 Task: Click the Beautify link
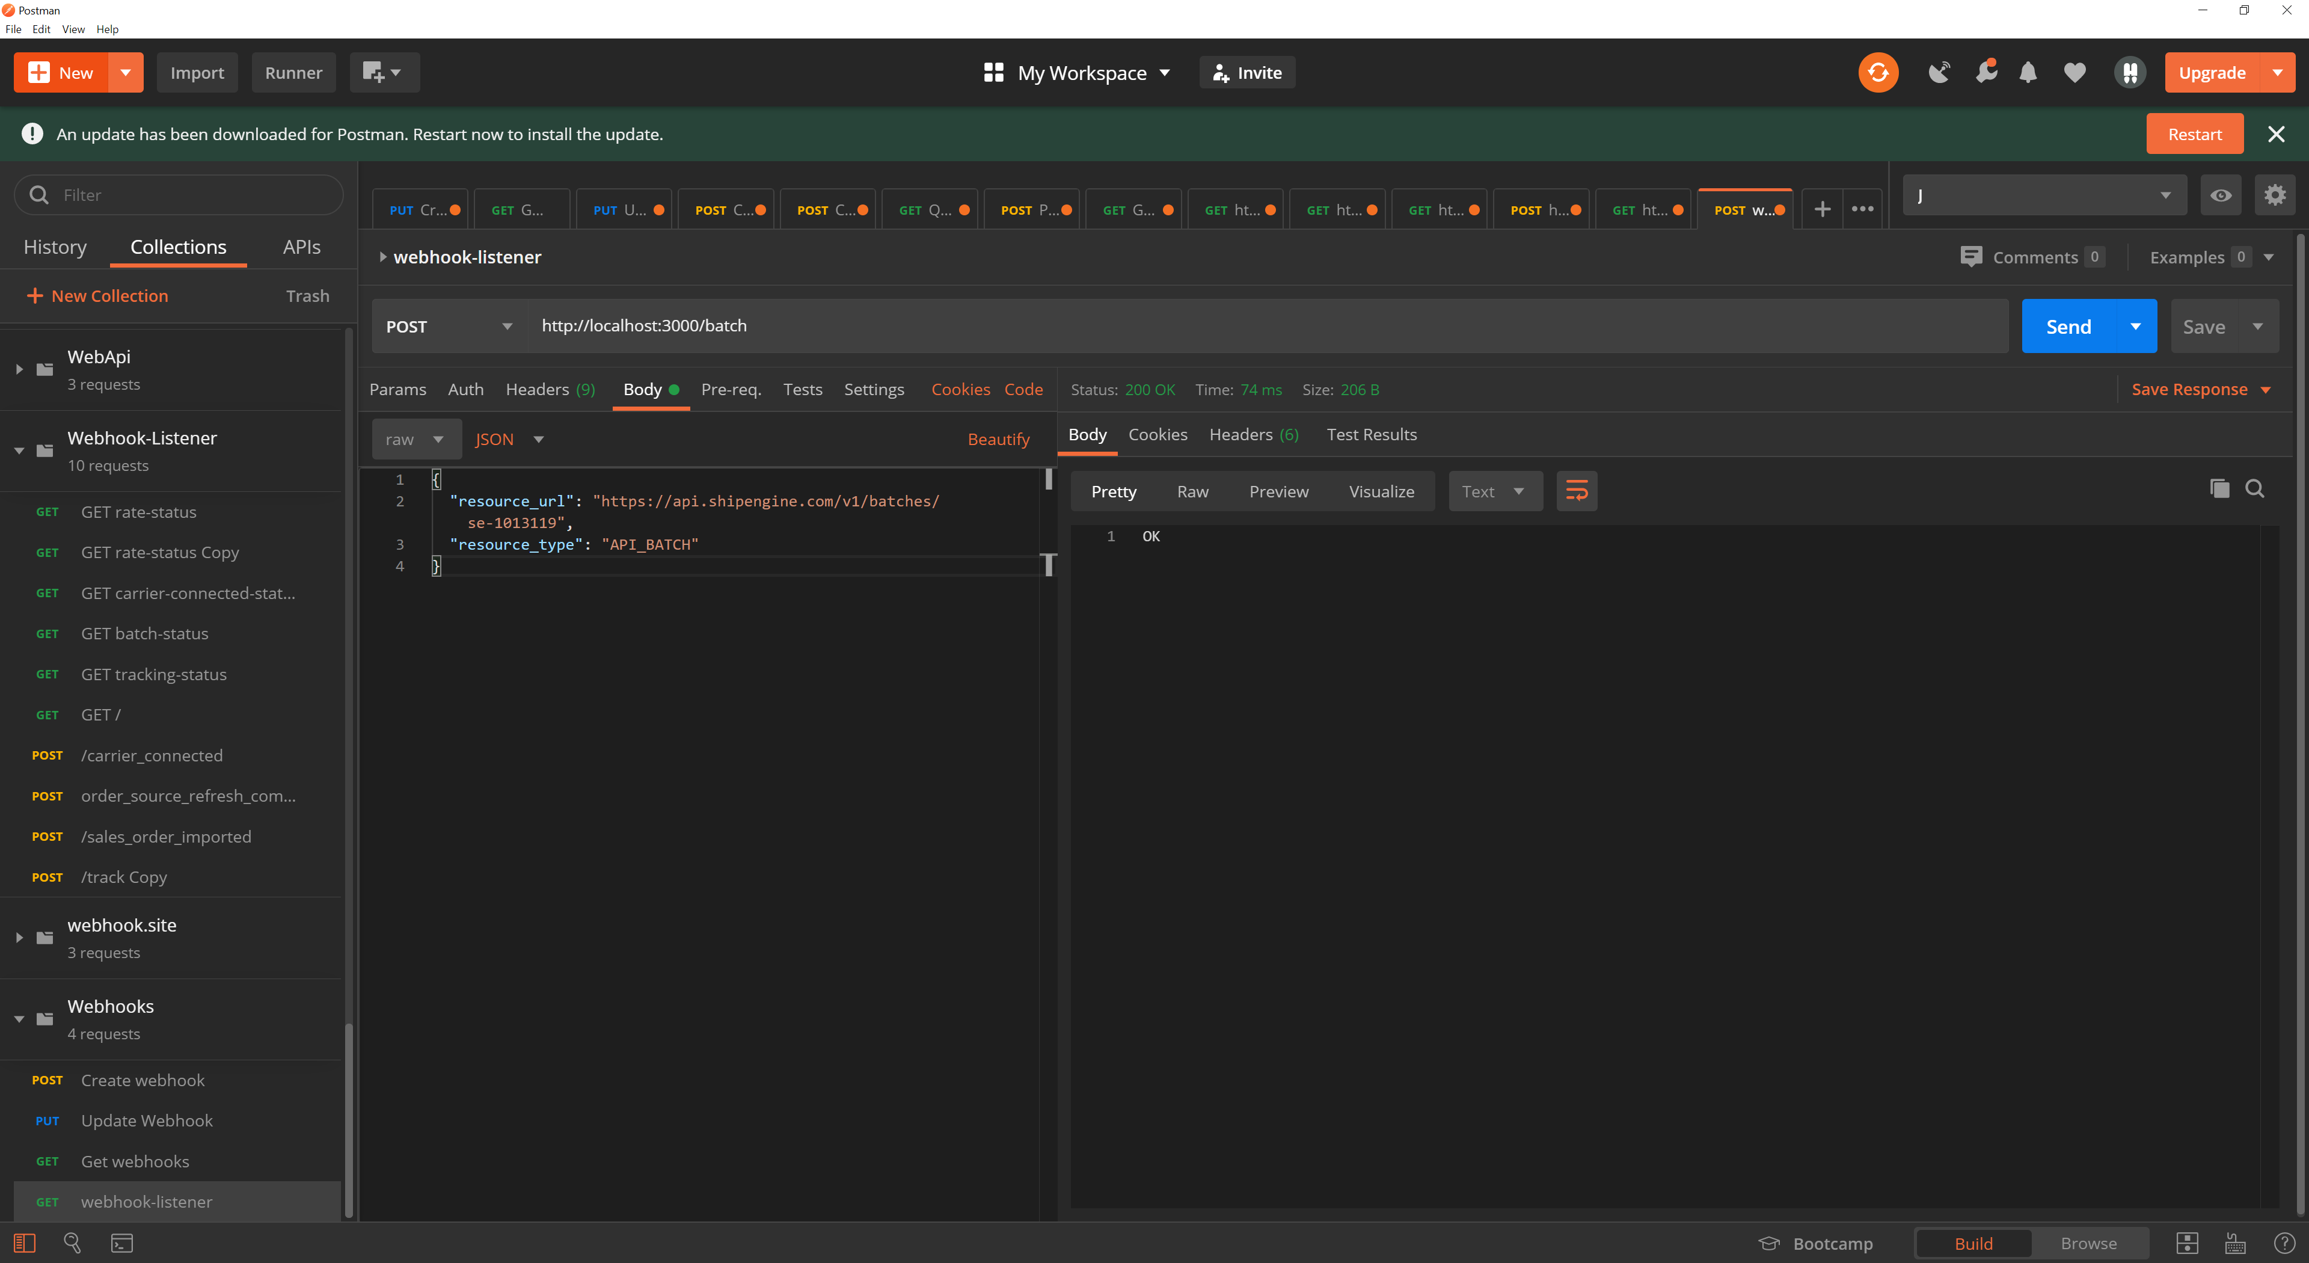pyautogui.click(x=998, y=439)
